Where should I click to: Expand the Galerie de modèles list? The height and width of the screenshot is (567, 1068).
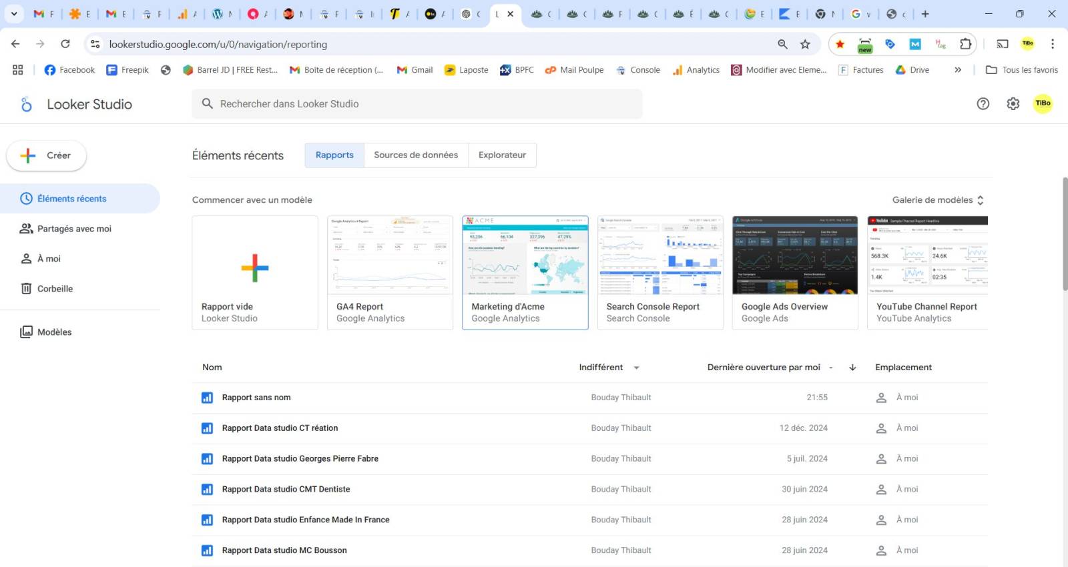939,200
